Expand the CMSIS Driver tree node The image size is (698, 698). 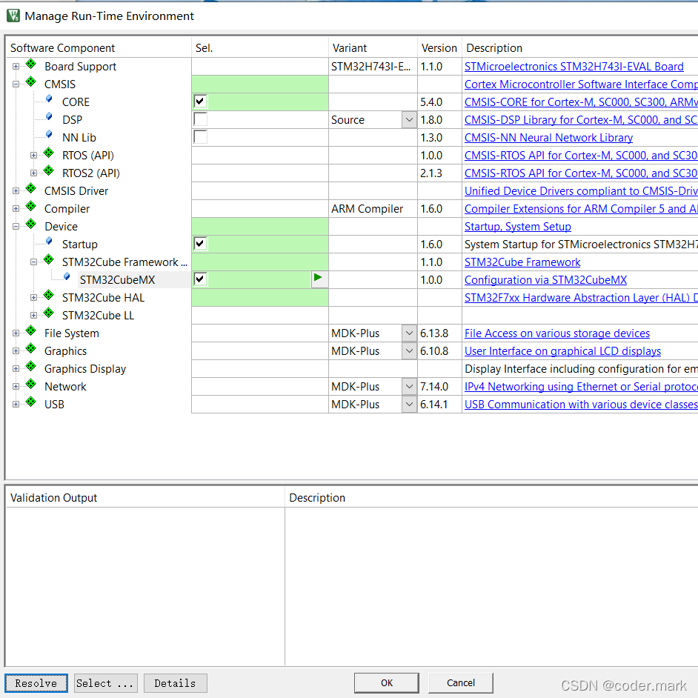click(16, 191)
